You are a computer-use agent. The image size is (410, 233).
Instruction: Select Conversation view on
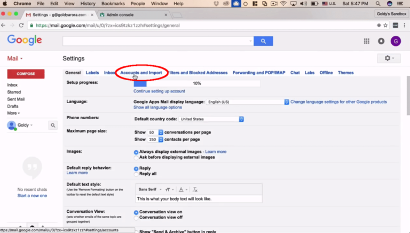(136, 212)
